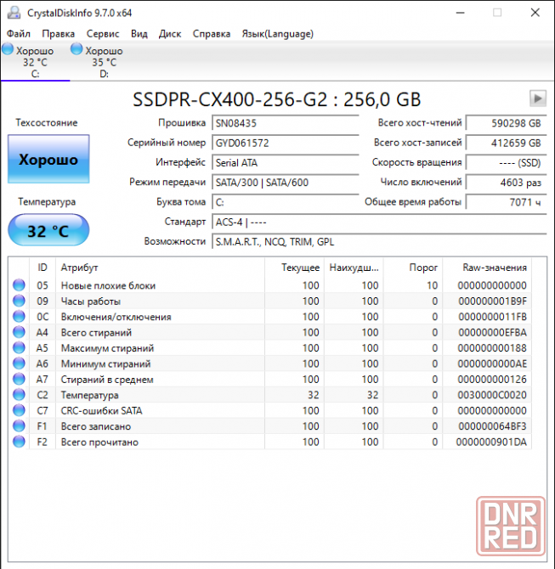Click the Хорошо health status button

click(48, 159)
